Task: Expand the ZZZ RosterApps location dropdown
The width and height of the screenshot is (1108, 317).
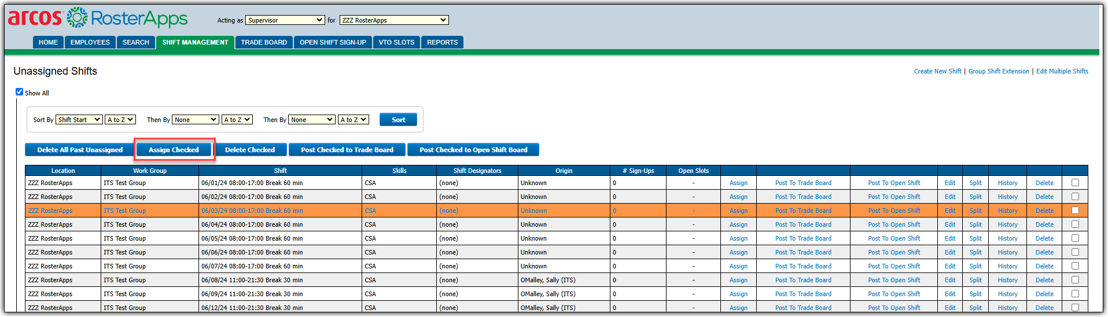Action: (393, 20)
